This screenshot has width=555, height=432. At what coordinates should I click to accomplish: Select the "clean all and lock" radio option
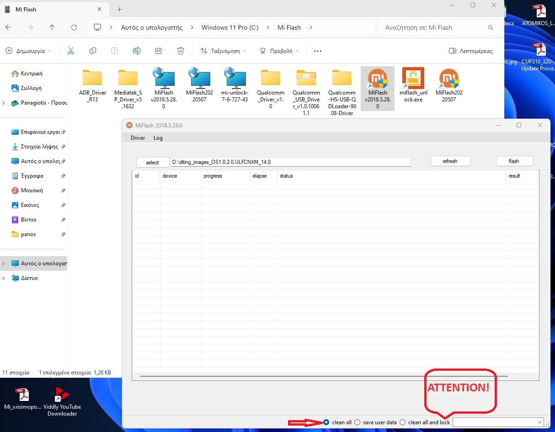(402, 422)
